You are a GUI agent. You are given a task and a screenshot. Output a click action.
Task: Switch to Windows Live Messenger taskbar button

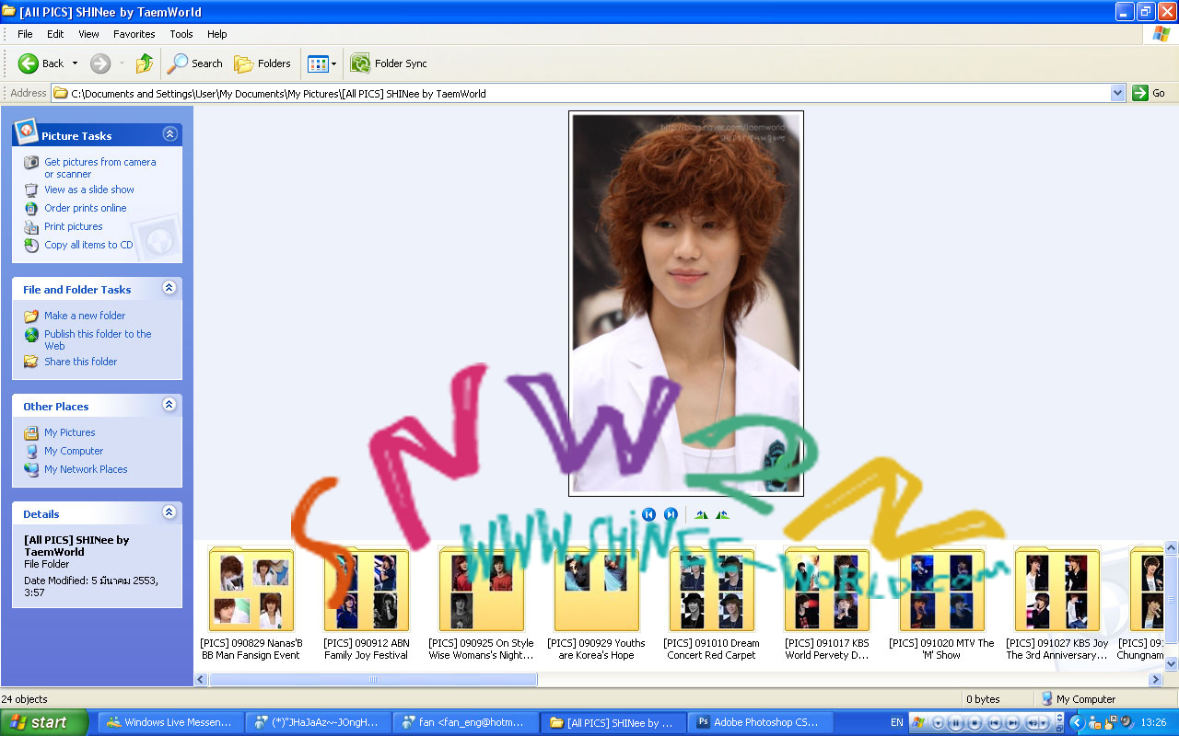171,722
